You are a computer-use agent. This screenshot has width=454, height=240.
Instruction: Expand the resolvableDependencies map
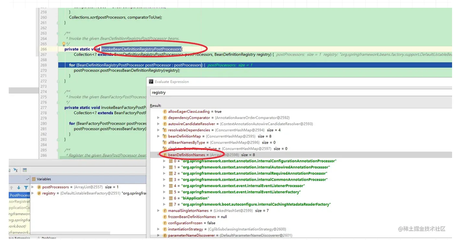click(159, 130)
